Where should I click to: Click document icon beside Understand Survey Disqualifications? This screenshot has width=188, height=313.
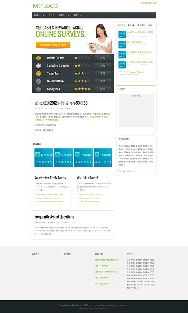(x=35, y=202)
